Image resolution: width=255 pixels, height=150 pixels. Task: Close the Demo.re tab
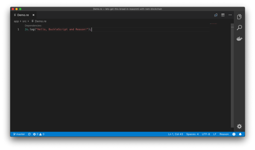pyautogui.click(x=33, y=15)
